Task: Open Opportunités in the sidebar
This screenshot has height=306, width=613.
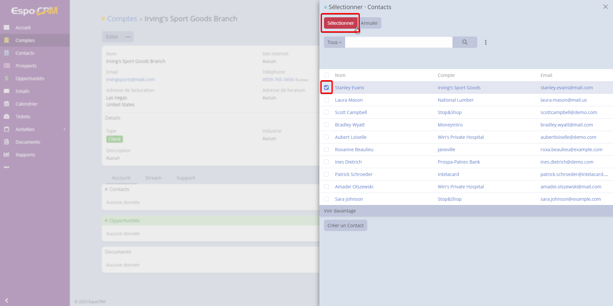Action: (x=29, y=79)
